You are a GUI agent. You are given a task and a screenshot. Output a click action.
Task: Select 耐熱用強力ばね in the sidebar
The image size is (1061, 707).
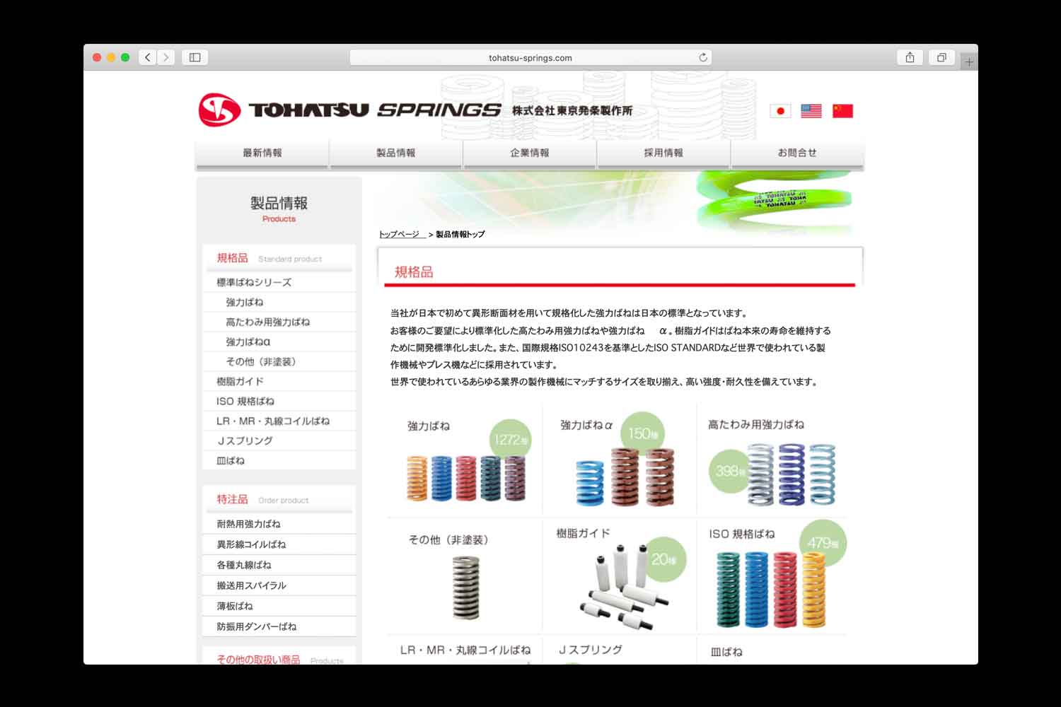pos(248,524)
